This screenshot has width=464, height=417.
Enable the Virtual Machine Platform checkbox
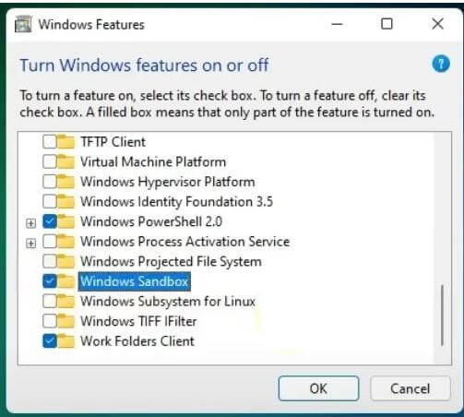(x=50, y=161)
